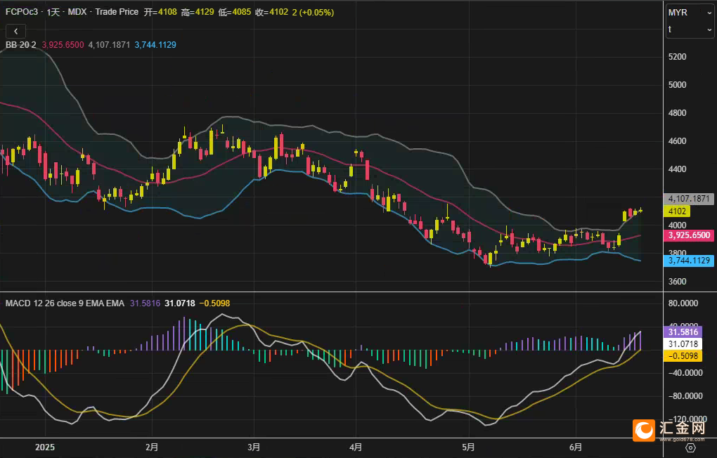Click the purple 31.5816 MACD axis tag

pyautogui.click(x=683, y=332)
